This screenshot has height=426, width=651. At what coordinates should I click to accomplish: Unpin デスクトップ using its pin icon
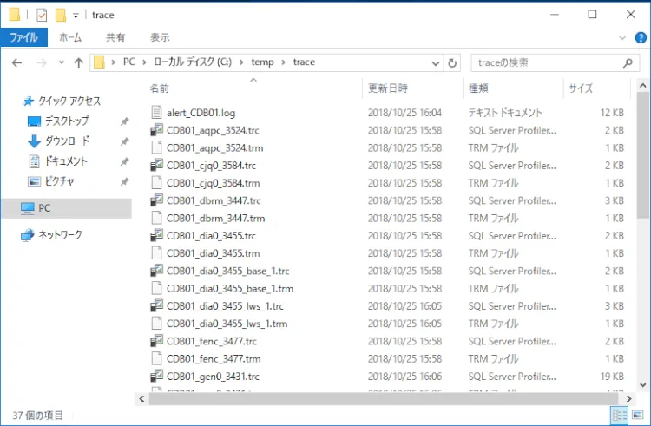point(124,121)
